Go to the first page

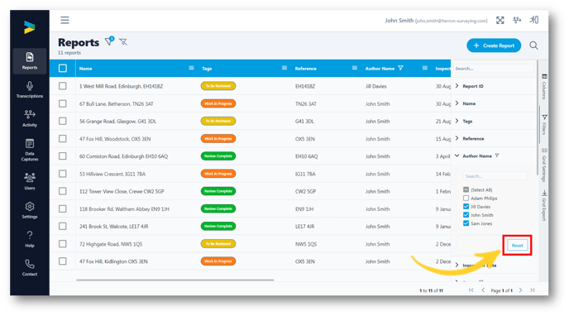pos(471,290)
